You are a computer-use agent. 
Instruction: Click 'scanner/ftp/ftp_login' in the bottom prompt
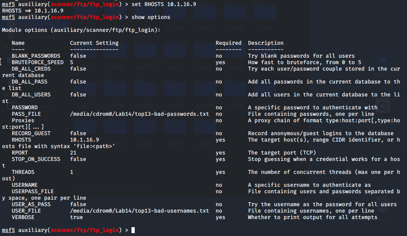point(85,230)
